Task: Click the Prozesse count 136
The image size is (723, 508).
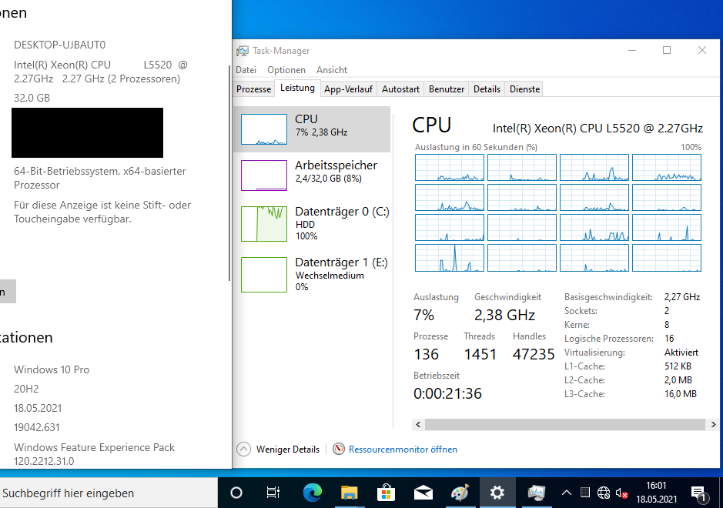Action: (426, 355)
